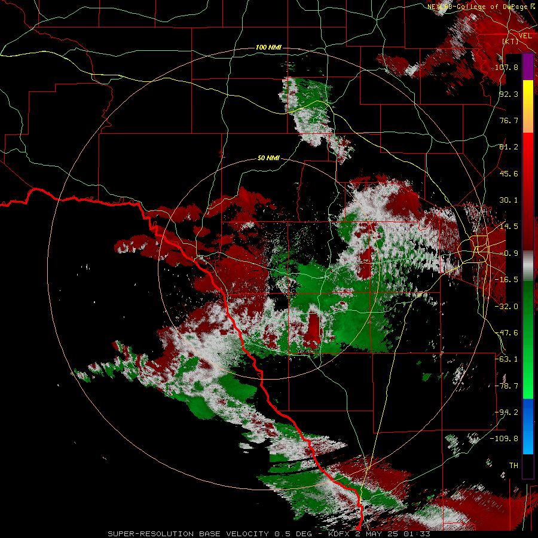The height and width of the screenshot is (538, 538).
Task: Click the 76.7 legend value
Action: [x=509, y=120]
